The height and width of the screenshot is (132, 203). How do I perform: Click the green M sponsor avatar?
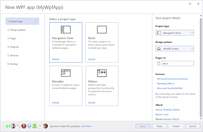(8, 126)
